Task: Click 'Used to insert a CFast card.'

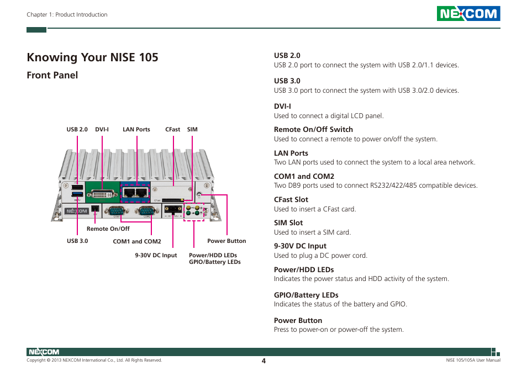Action: point(314,209)
